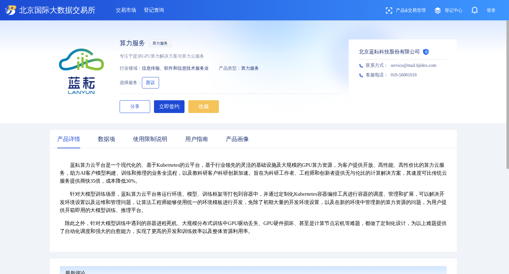Screen dimensions: 509x274
Task: Click the Beijing data exchange logo icon
Action: 10,10
